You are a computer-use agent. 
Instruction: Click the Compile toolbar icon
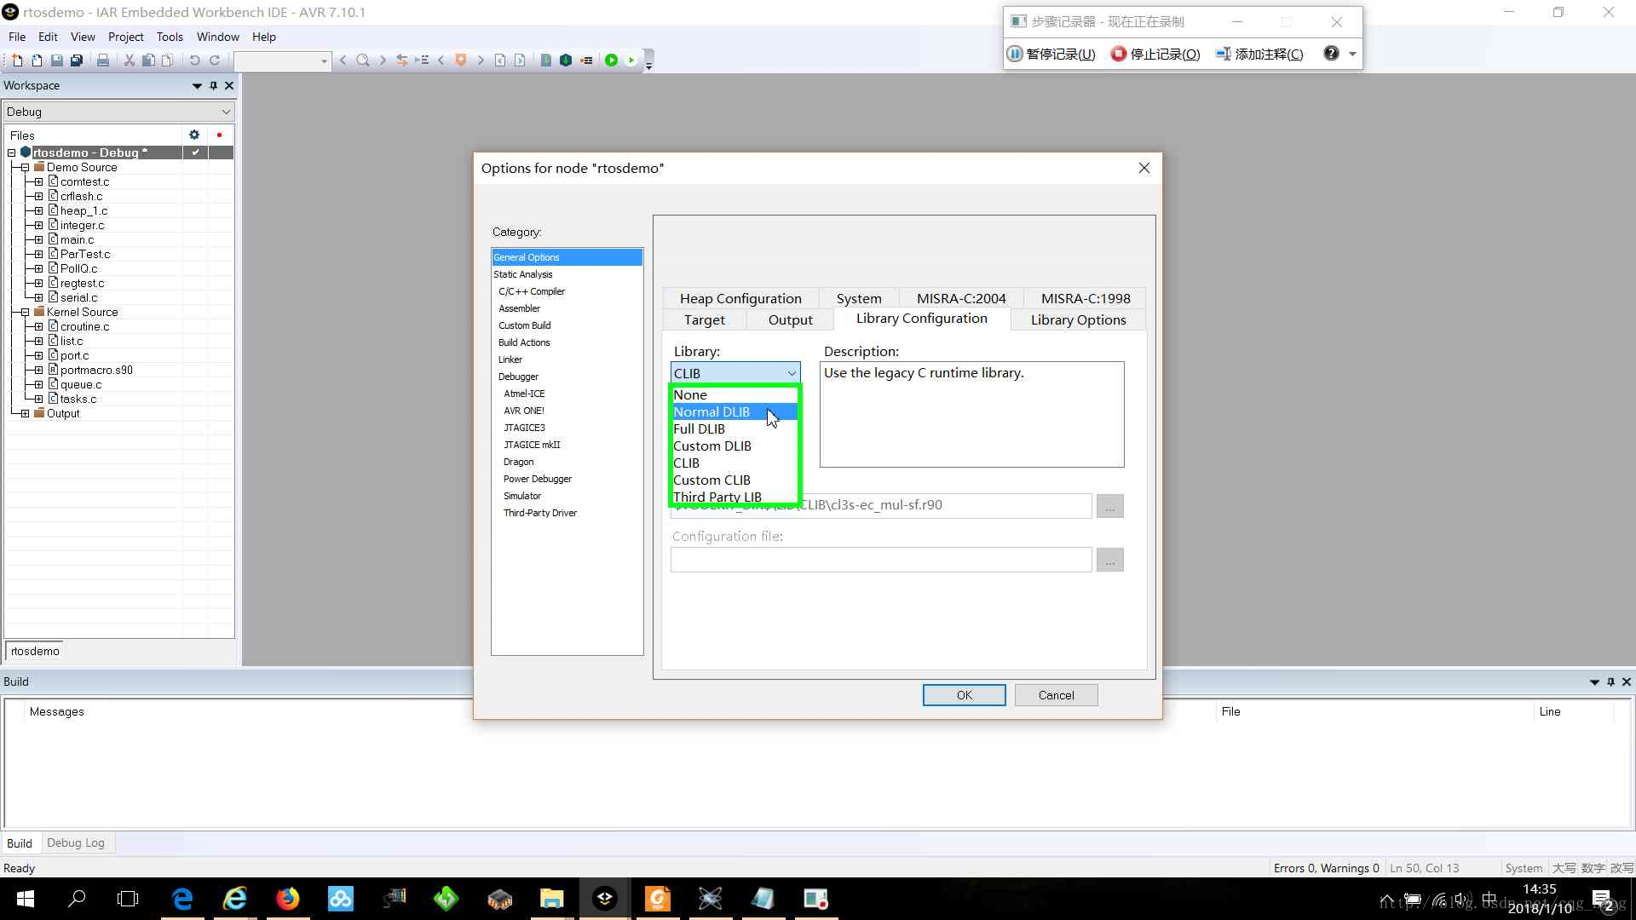click(x=545, y=60)
